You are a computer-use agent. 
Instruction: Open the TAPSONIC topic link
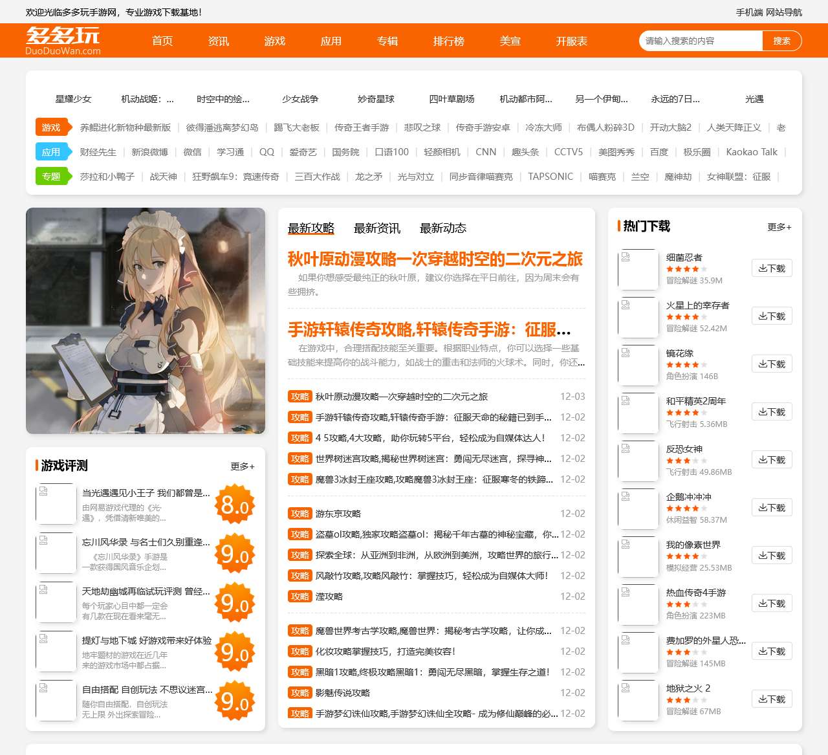(550, 177)
